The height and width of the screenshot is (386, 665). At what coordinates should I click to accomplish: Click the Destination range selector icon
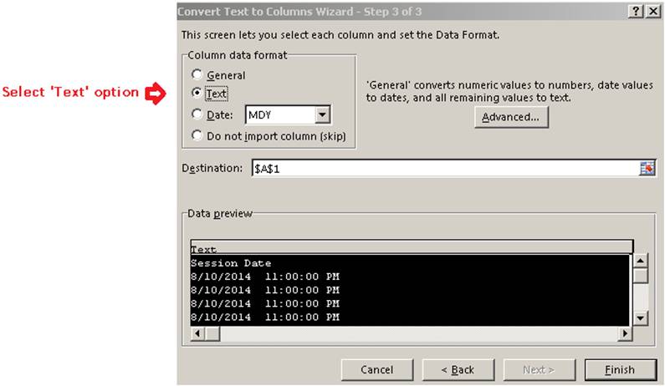click(x=647, y=168)
